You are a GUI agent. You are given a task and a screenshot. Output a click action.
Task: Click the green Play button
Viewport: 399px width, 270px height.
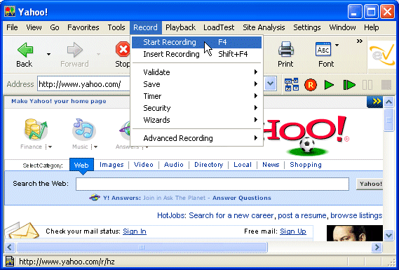coord(330,85)
